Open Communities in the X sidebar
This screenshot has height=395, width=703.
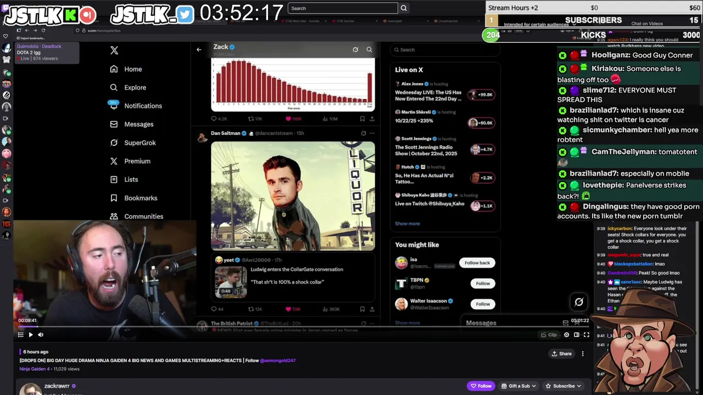[x=137, y=216]
